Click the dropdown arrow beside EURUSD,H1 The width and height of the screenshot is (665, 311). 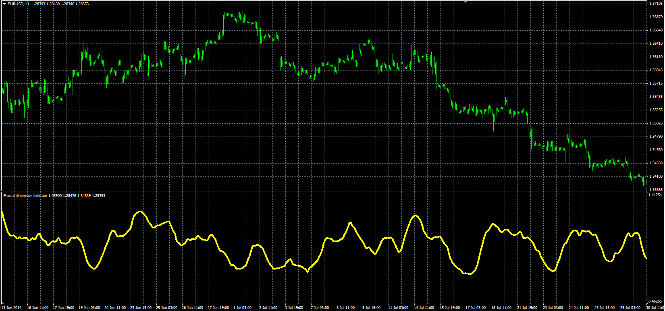(x=4, y=4)
